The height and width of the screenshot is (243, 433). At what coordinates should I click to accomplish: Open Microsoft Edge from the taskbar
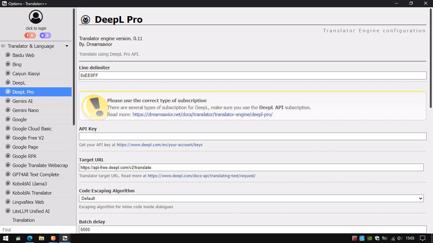coord(30,238)
